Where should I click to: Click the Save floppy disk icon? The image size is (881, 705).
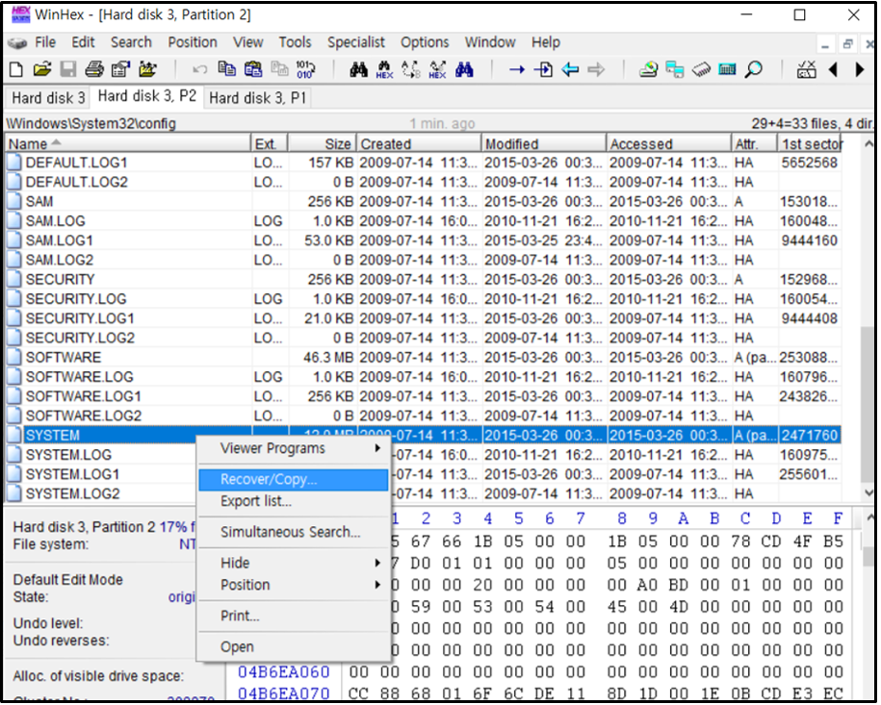(68, 69)
